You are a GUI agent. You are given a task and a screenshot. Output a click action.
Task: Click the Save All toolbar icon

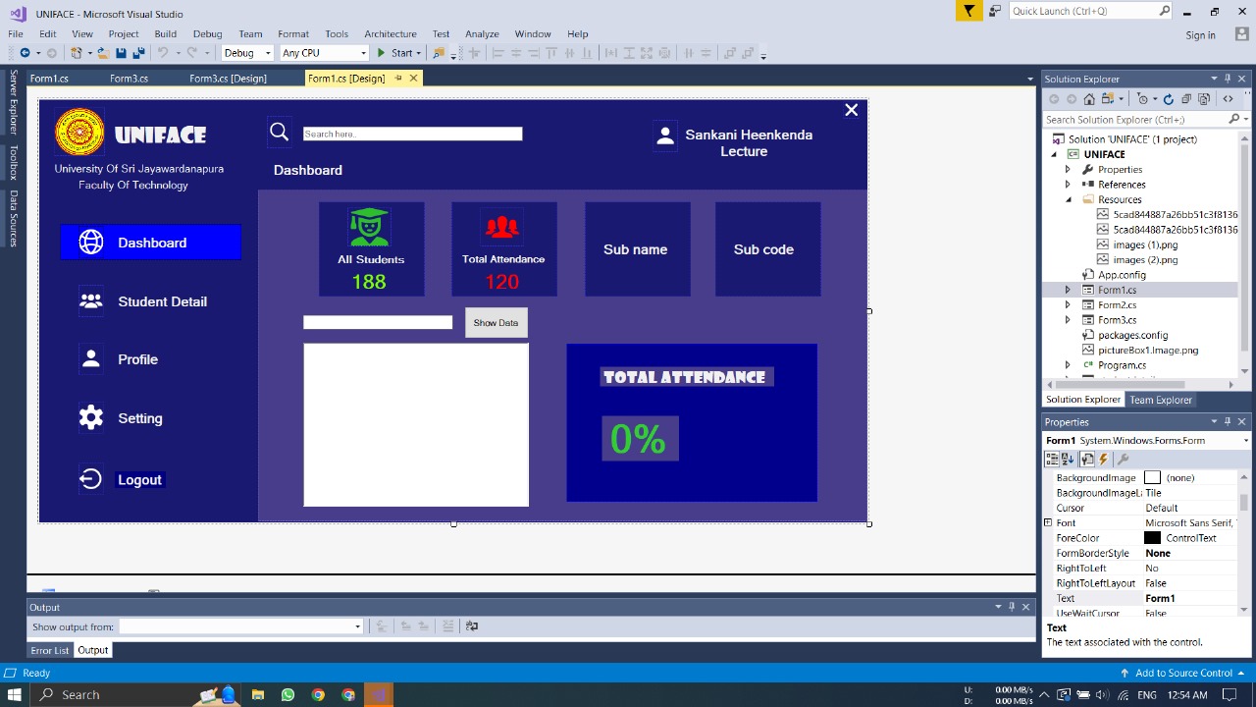138,53
